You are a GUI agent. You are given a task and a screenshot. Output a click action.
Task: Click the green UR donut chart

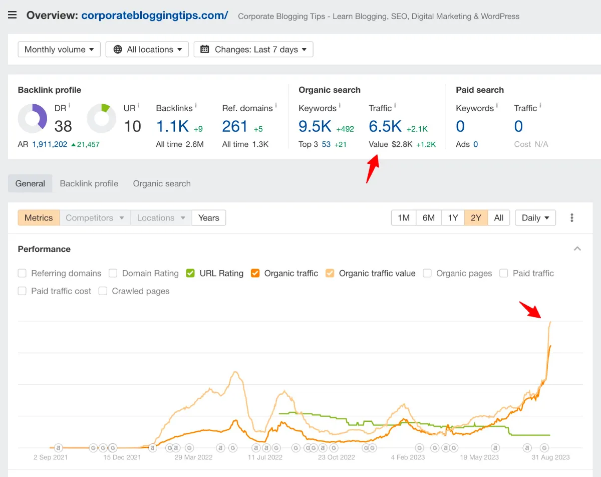pyautogui.click(x=102, y=119)
